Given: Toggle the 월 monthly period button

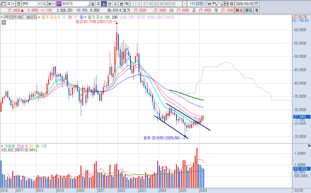Looking at the screenshot, I should point(104,4).
